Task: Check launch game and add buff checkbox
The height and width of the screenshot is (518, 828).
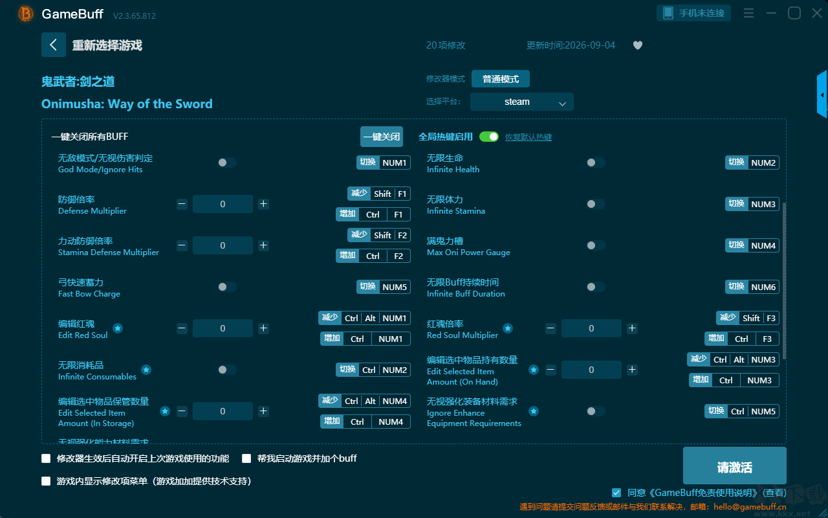Action: click(x=246, y=458)
